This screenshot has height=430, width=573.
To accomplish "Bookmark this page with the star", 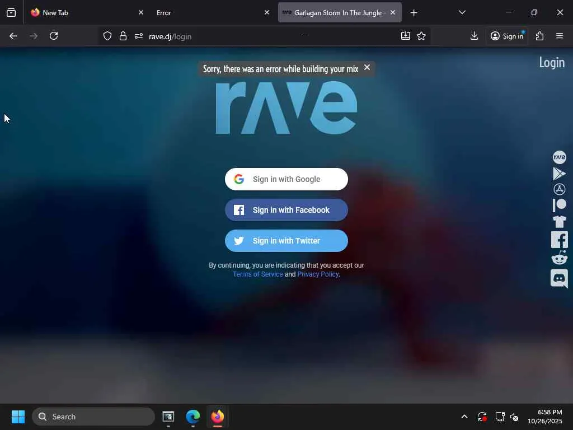I will click(x=421, y=36).
